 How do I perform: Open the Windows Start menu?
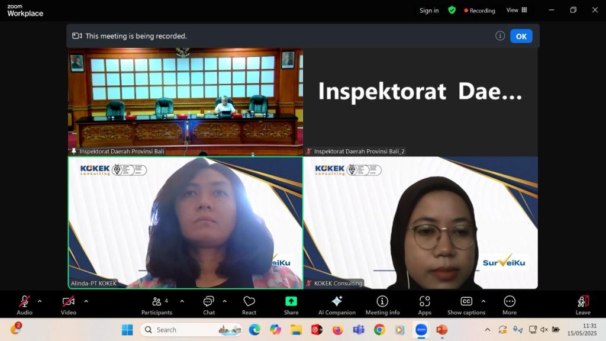[127, 330]
